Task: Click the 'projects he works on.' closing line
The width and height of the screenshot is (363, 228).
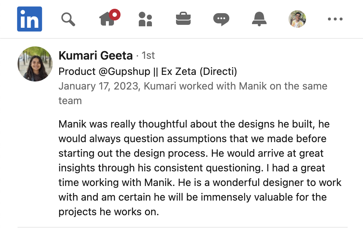Action: coord(108,212)
